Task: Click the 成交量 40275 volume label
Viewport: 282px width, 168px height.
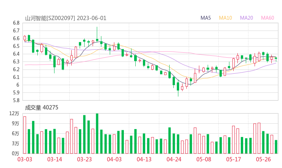Action: [x=42, y=108]
